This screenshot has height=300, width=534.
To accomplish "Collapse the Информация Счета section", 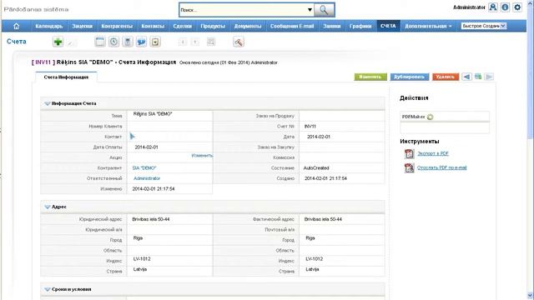I will tap(48, 103).
